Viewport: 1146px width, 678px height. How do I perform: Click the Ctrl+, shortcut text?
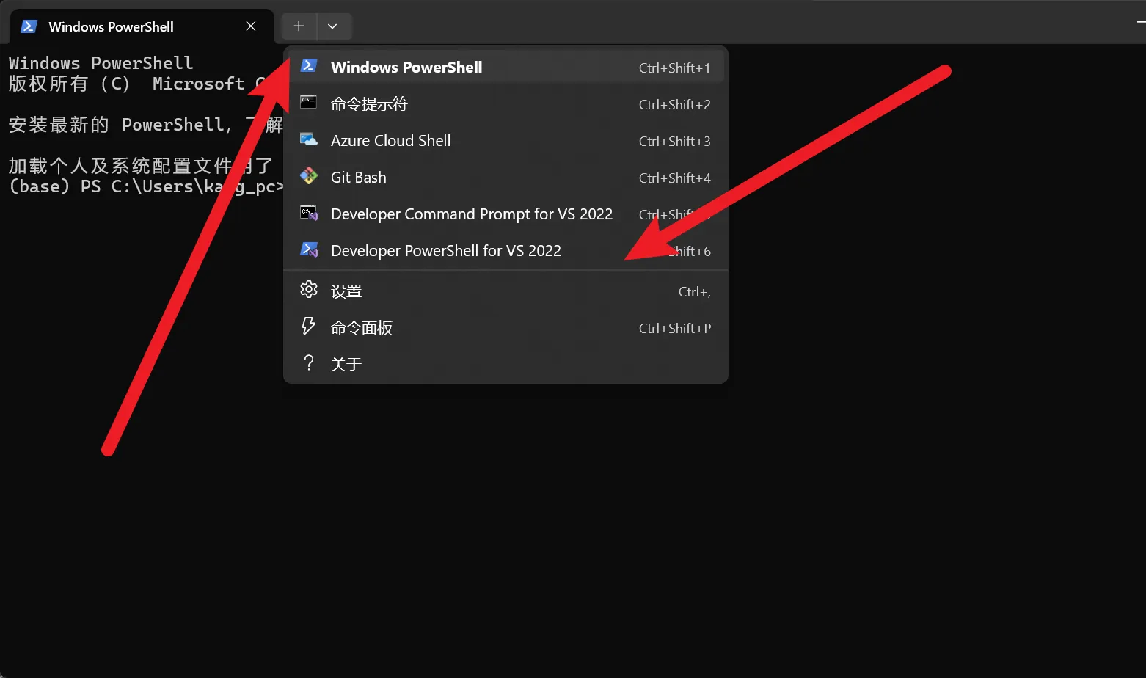click(x=694, y=291)
